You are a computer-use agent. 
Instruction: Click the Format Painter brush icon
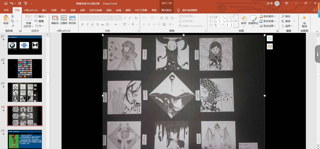pos(13,26)
